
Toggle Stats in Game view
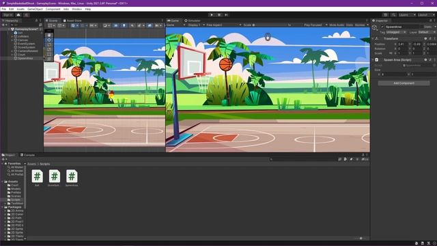pyautogui.click(x=350, y=25)
